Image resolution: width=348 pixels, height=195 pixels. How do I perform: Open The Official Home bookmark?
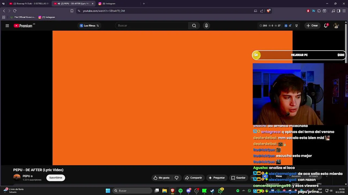[x=23, y=17]
